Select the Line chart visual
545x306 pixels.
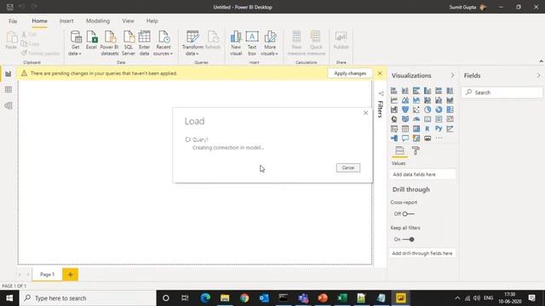tap(393, 100)
